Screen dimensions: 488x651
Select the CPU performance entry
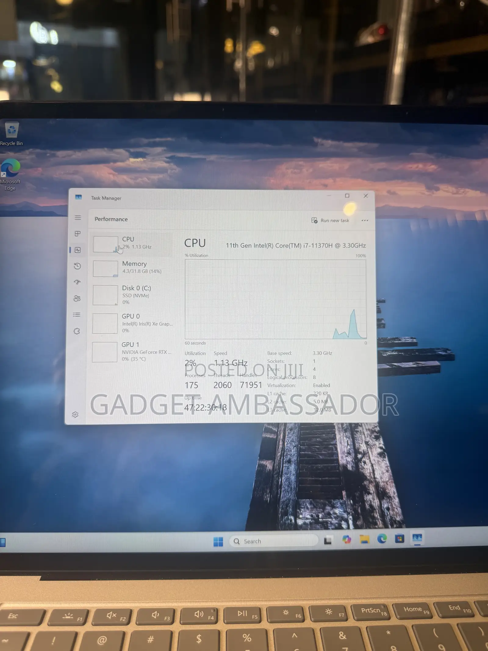tap(132, 244)
